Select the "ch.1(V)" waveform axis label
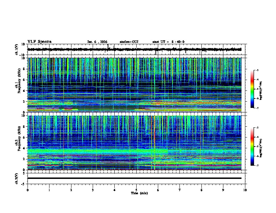 17,49
